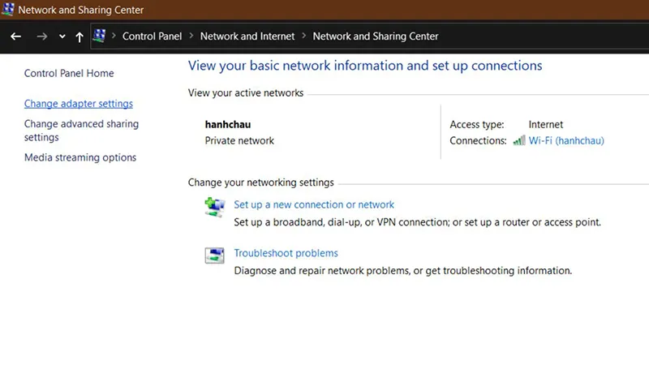649x365 pixels.
Task: Open Change adapter settings
Action: [79, 104]
